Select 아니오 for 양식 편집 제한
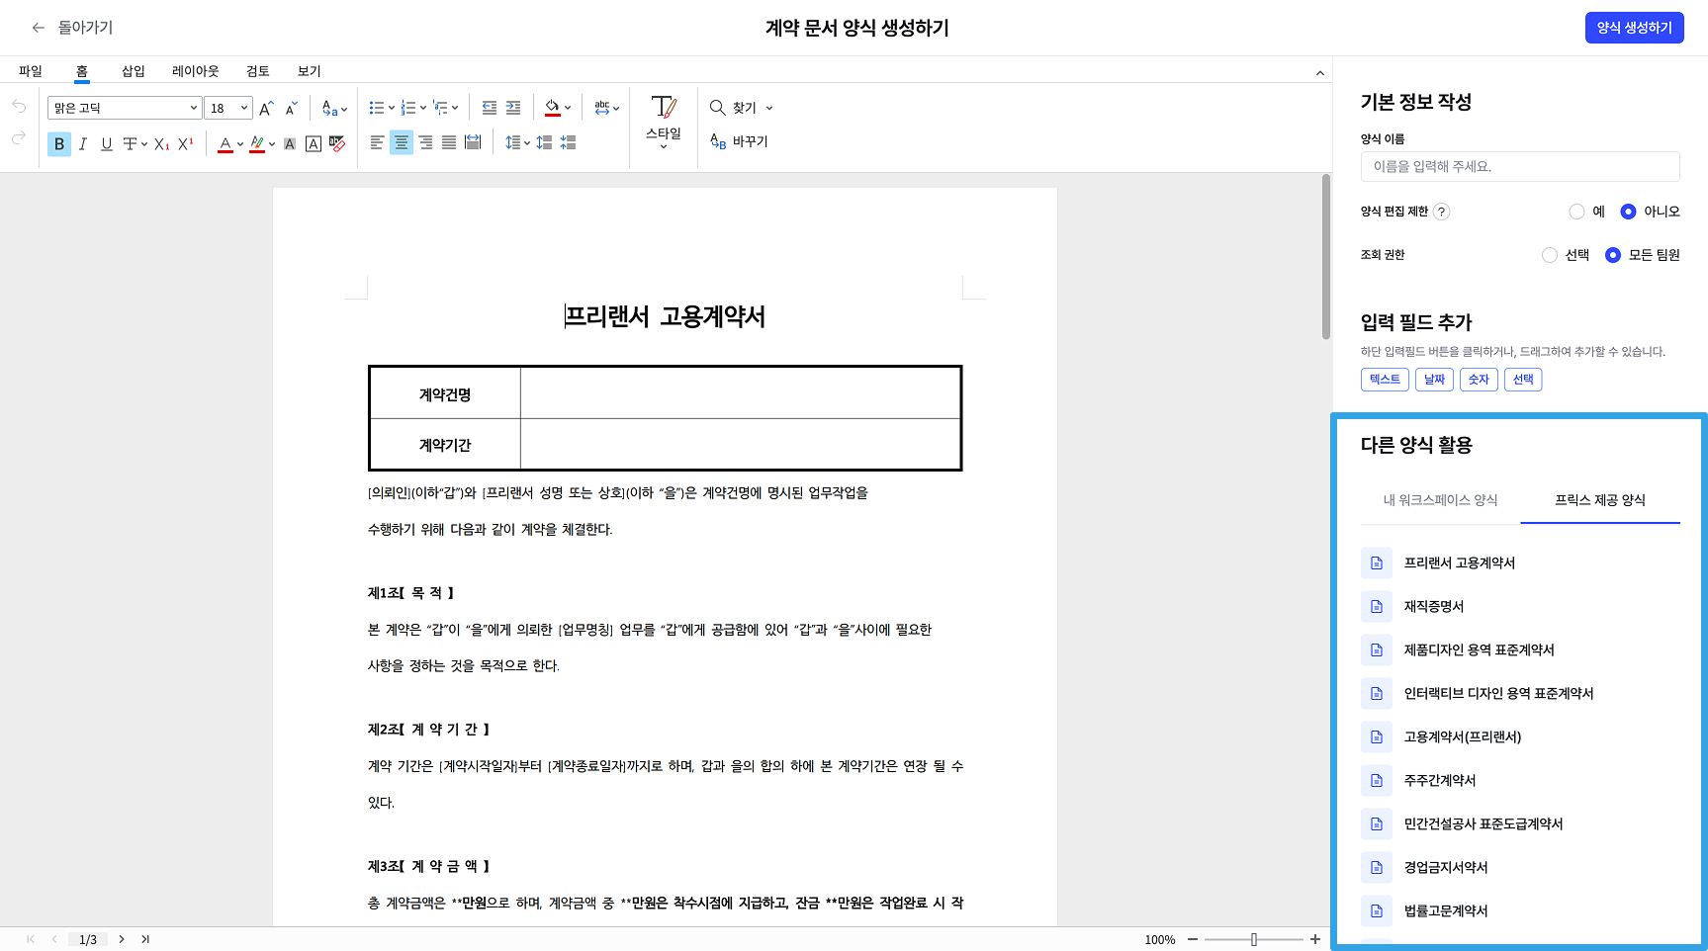This screenshot has height=951, width=1708. 1628,212
